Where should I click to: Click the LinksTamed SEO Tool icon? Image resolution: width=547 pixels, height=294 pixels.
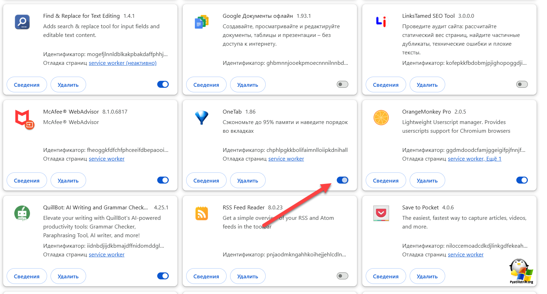(x=381, y=22)
